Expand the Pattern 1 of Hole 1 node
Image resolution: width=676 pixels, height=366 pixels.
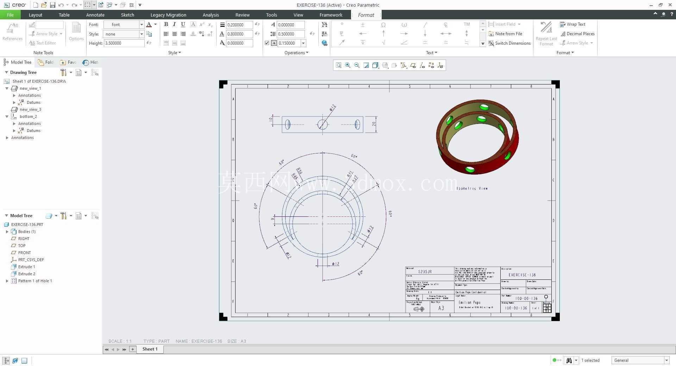coord(7,281)
